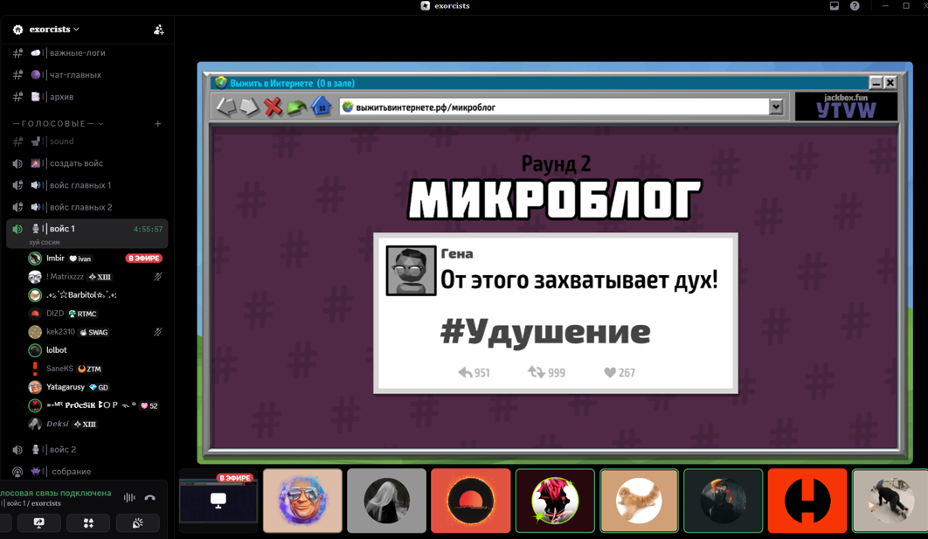Viewport: 928px width, 539px height.
Task: Open the help question-mark icon
Action: coord(855,6)
